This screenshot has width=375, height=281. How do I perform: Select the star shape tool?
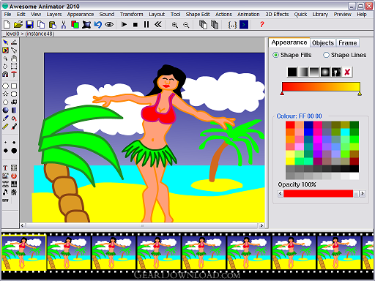6,94
